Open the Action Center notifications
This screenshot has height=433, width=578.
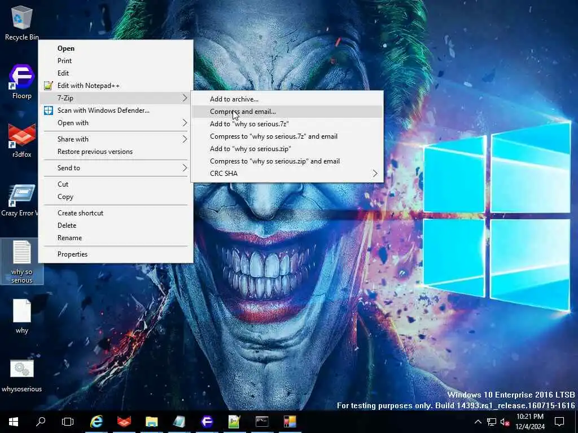559,422
